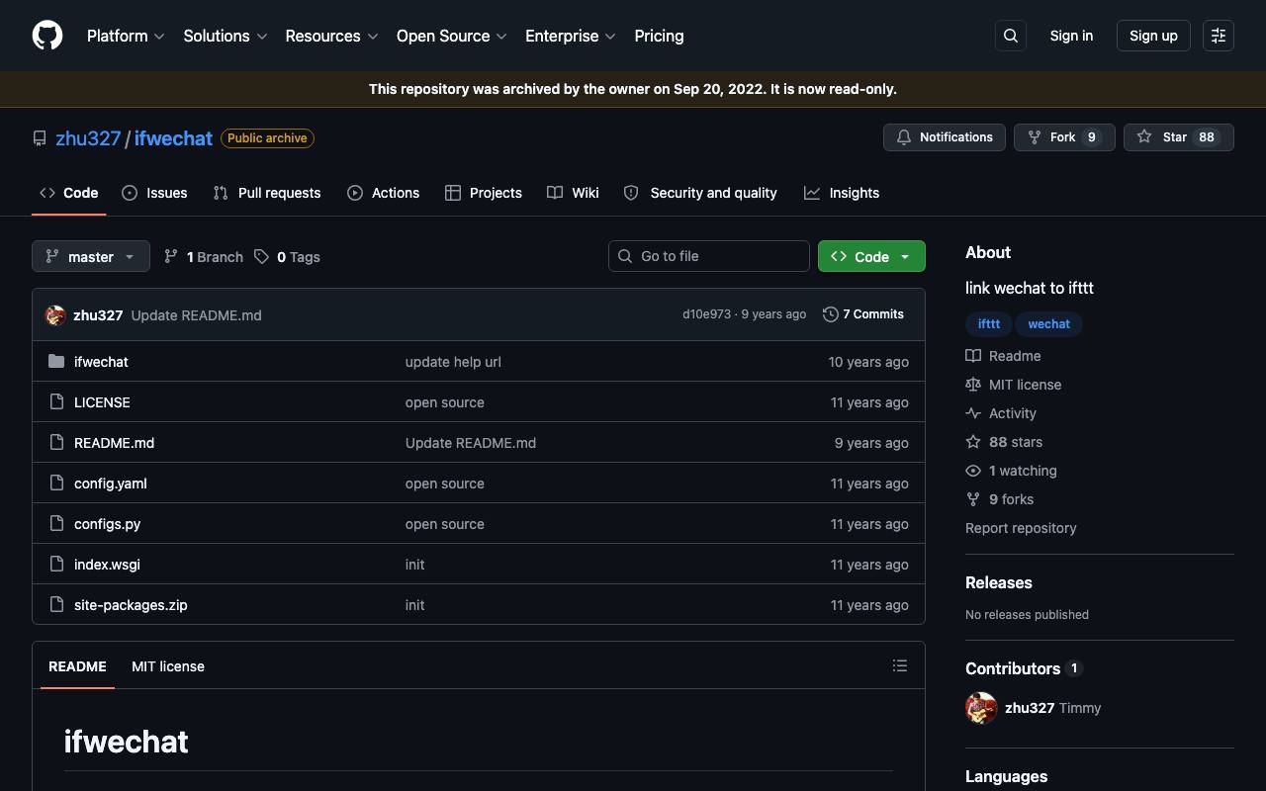Click the Sign in link
Viewport: 1266px width, 791px height.
click(x=1071, y=36)
